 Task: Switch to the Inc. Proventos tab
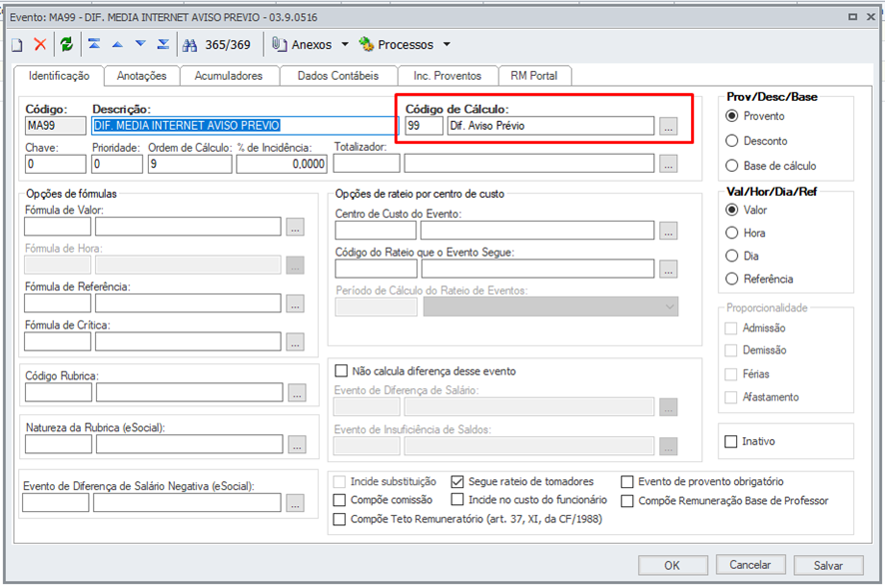(447, 76)
